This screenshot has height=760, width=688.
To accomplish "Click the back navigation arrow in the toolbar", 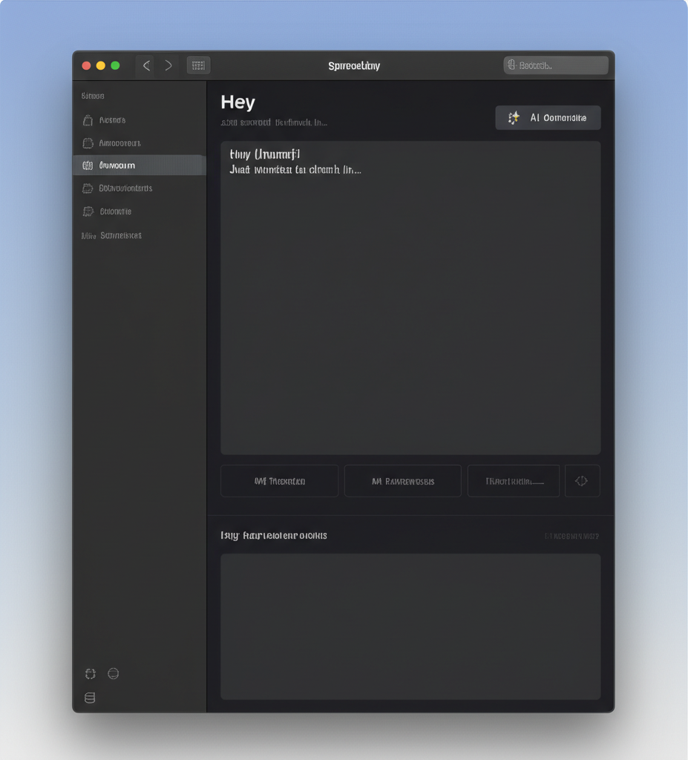I will click(x=146, y=65).
